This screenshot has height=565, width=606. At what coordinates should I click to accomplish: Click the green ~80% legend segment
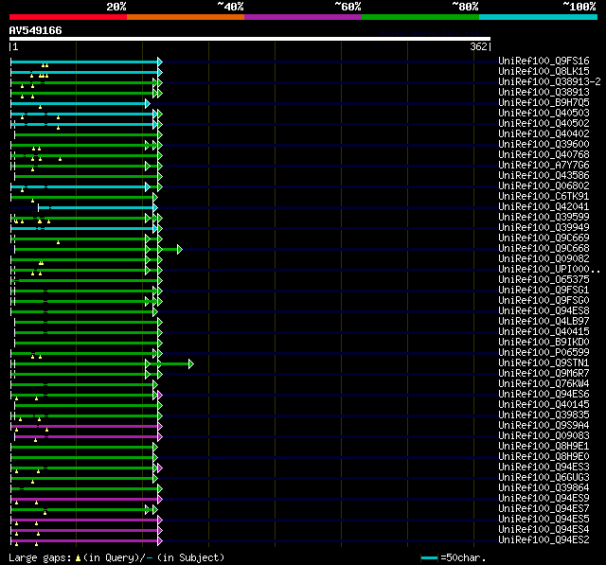click(420, 17)
